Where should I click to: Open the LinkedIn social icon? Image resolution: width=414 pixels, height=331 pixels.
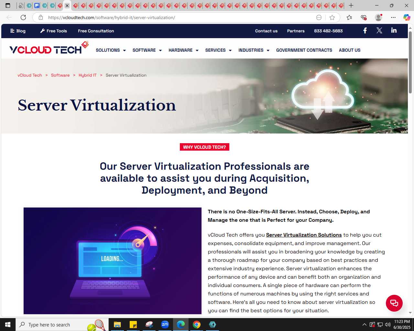(394, 30)
